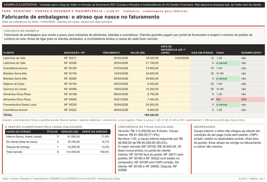Click the 'OBSERVAÇÕES' heading
267x182 pixels.
click(204, 127)
